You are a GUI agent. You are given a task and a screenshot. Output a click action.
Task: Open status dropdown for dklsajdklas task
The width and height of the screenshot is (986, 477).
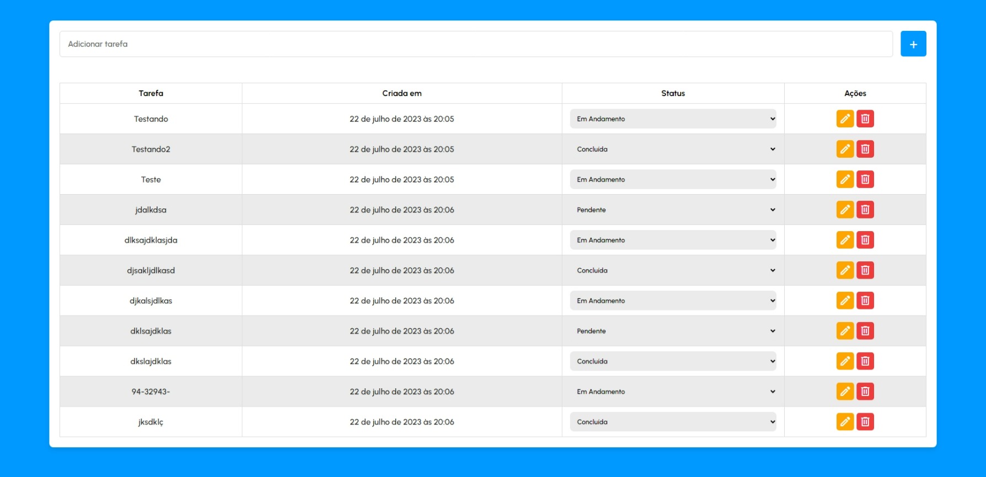pos(673,331)
